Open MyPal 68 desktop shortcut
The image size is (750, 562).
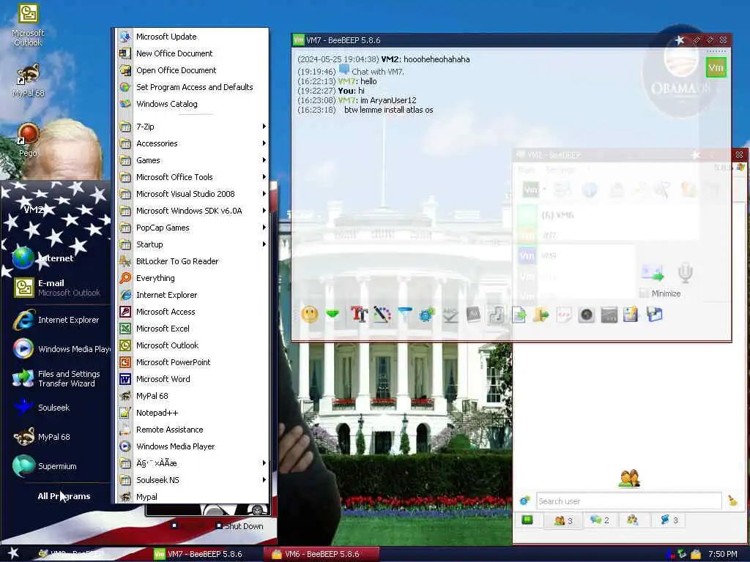28,80
